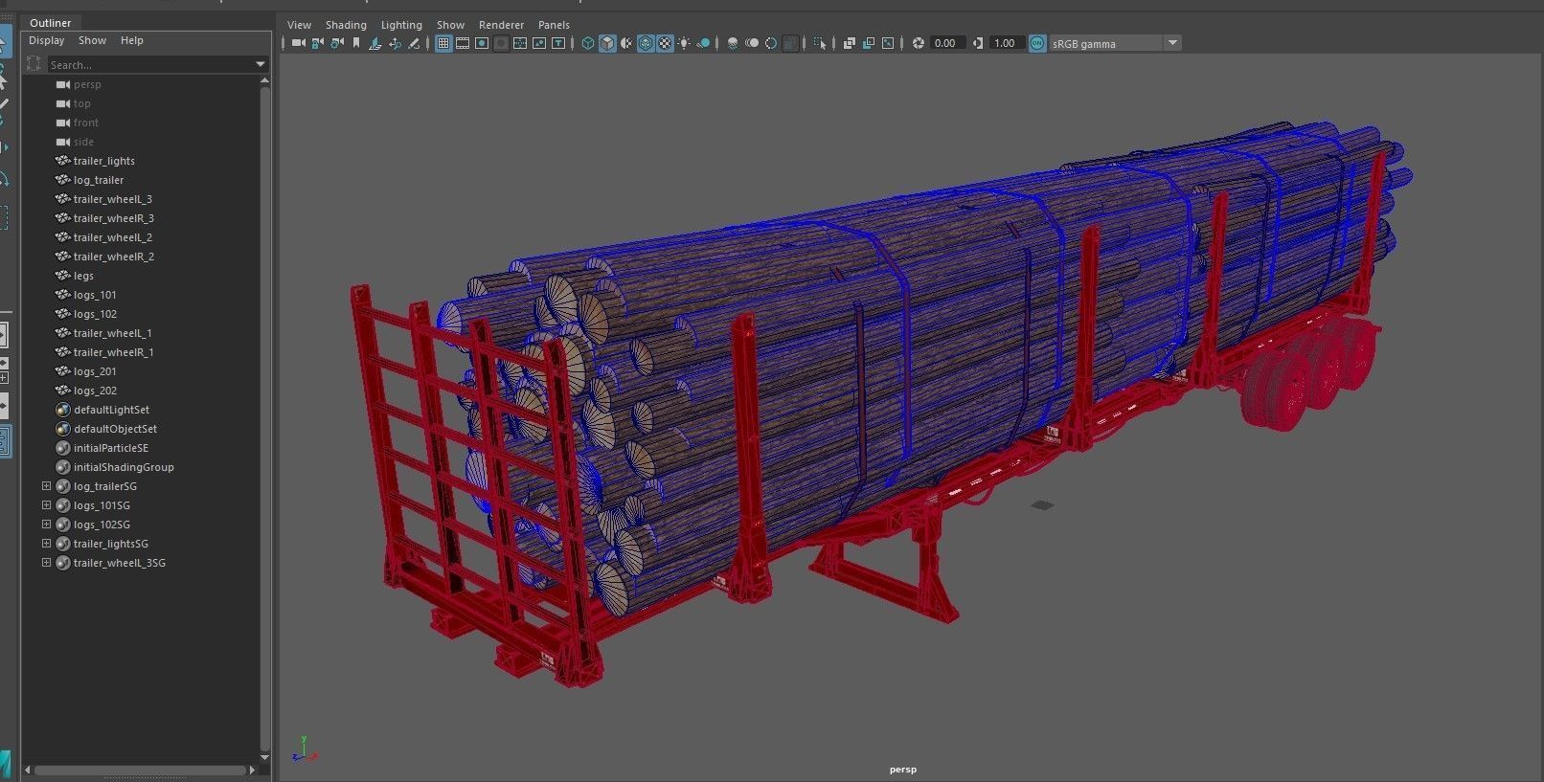
Task: Expand the logs_102SG node
Action: 46,525
